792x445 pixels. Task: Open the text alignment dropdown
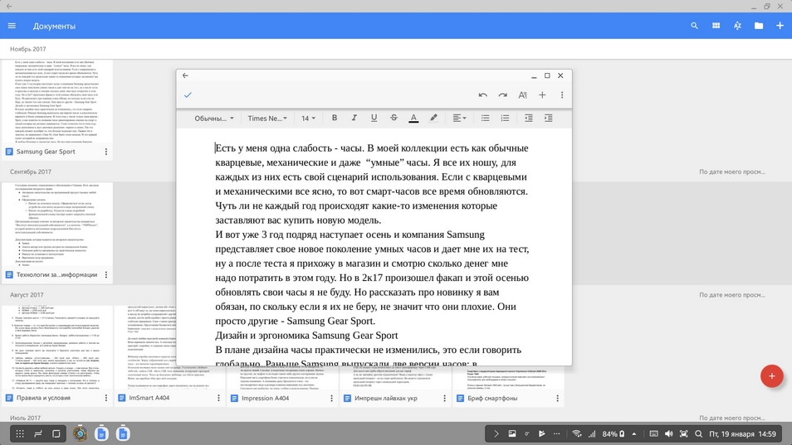459,118
